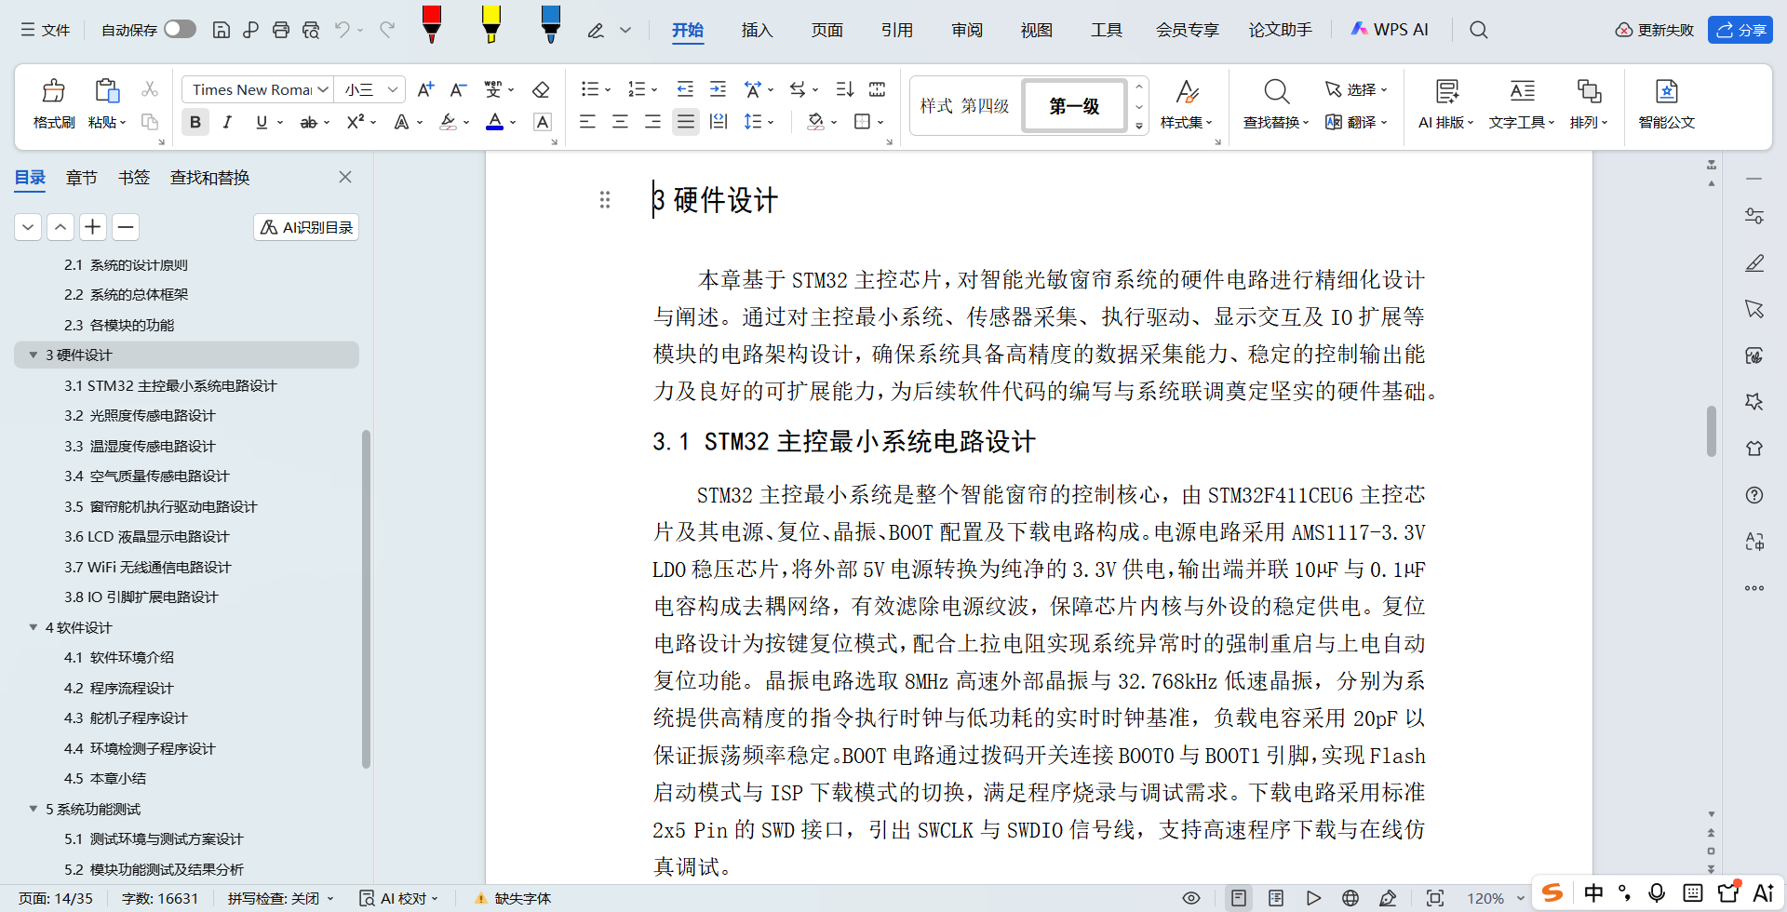Click the clear formatting eraser icon
The height and width of the screenshot is (912, 1787).
click(x=540, y=89)
